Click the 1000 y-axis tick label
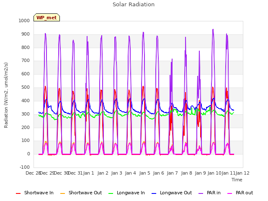The height and width of the screenshot is (201, 268). (24, 21)
